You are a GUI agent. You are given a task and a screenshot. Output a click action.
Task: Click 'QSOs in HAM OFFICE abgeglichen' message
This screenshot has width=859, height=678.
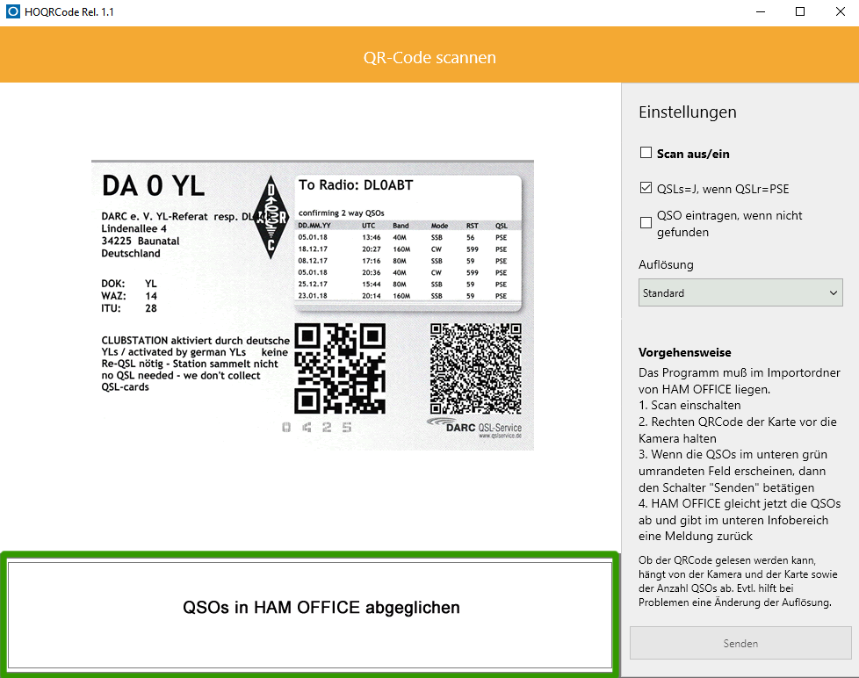pyautogui.click(x=321, y=608)
